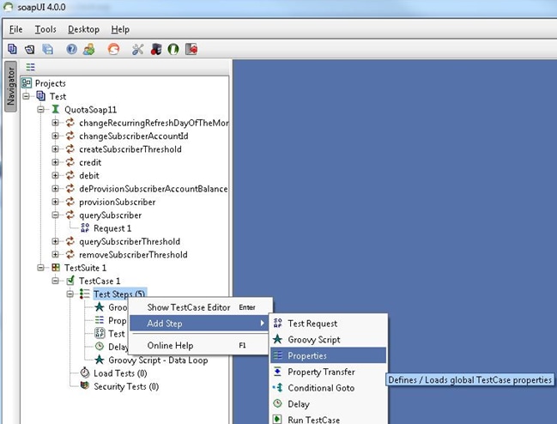Click the Run TestCase submenu icon

coord(277,419)
